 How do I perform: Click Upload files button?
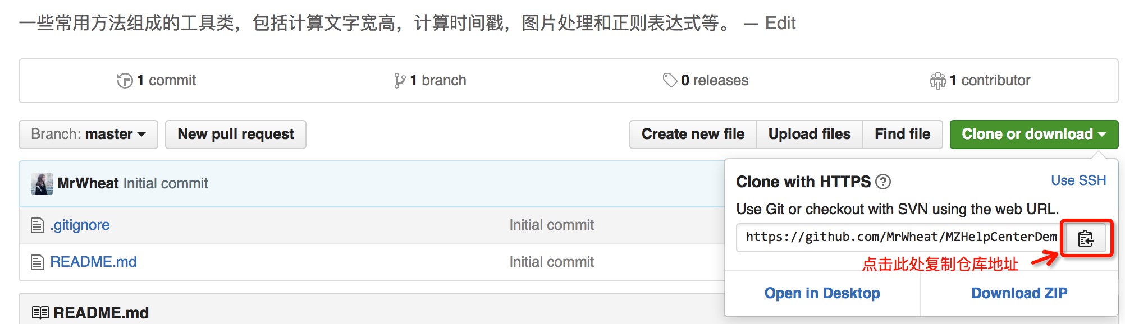(x=809, y=135)
